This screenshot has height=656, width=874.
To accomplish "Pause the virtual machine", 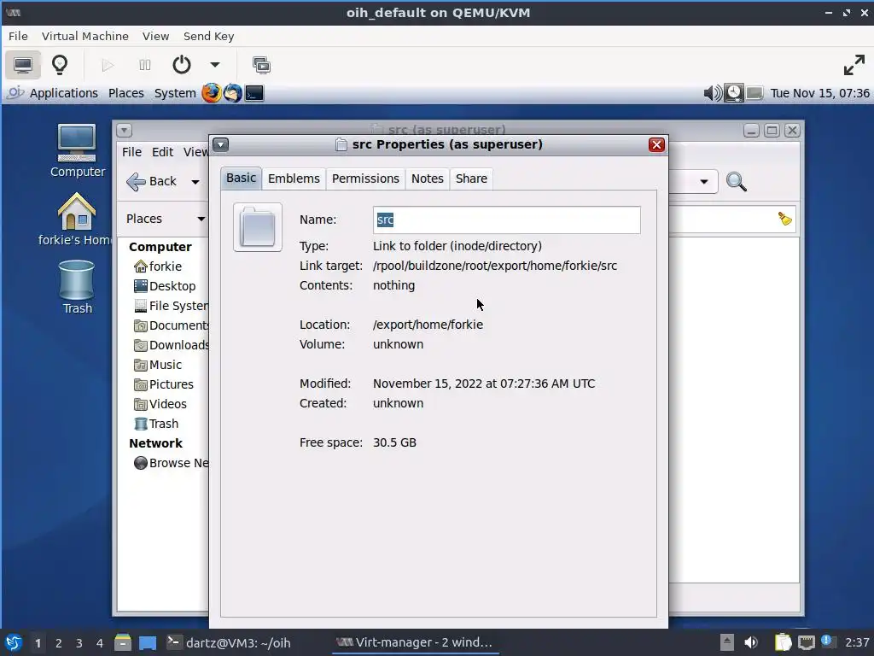I will coord(145,65).
